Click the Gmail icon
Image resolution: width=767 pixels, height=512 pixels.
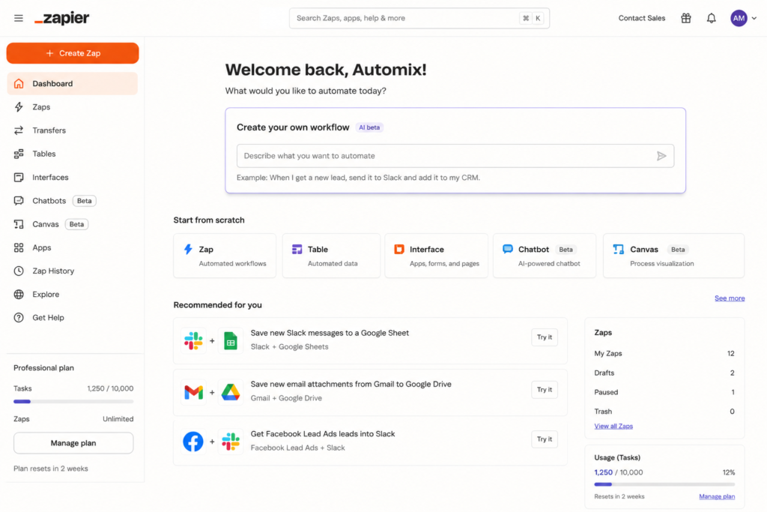click(193, 392)
